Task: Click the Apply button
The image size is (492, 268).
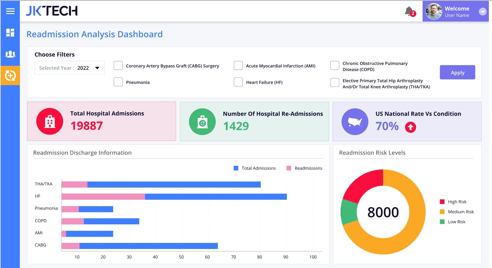Action: tap(457, 73)
